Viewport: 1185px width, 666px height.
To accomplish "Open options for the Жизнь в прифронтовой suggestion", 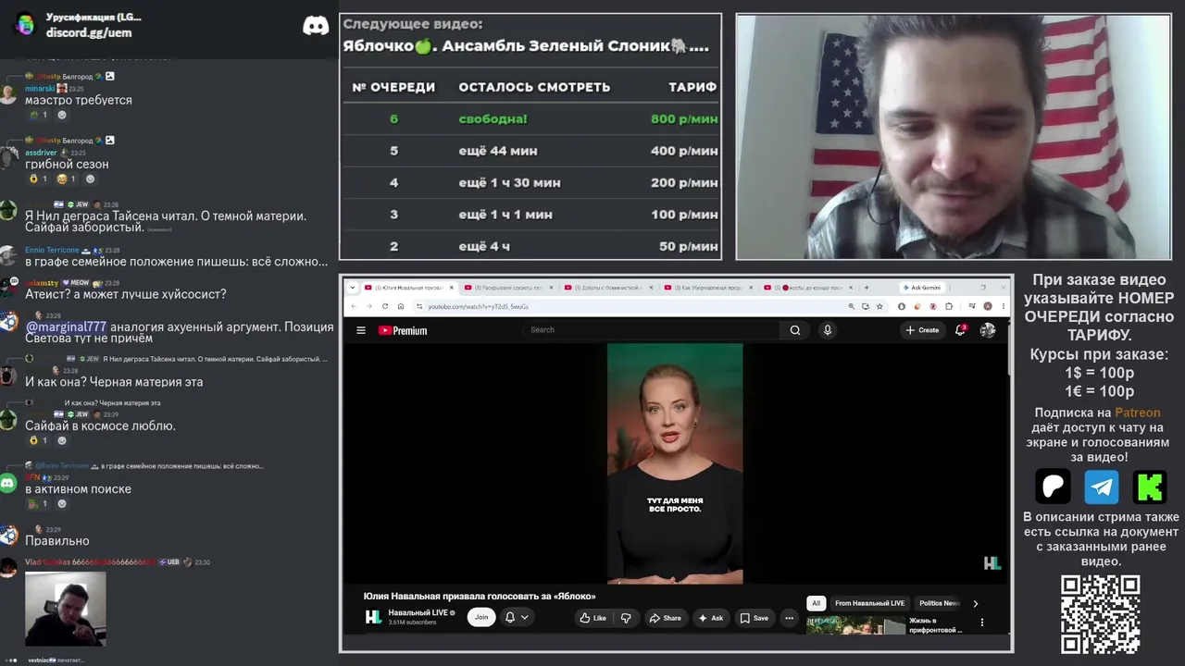I will coord(982,623).
